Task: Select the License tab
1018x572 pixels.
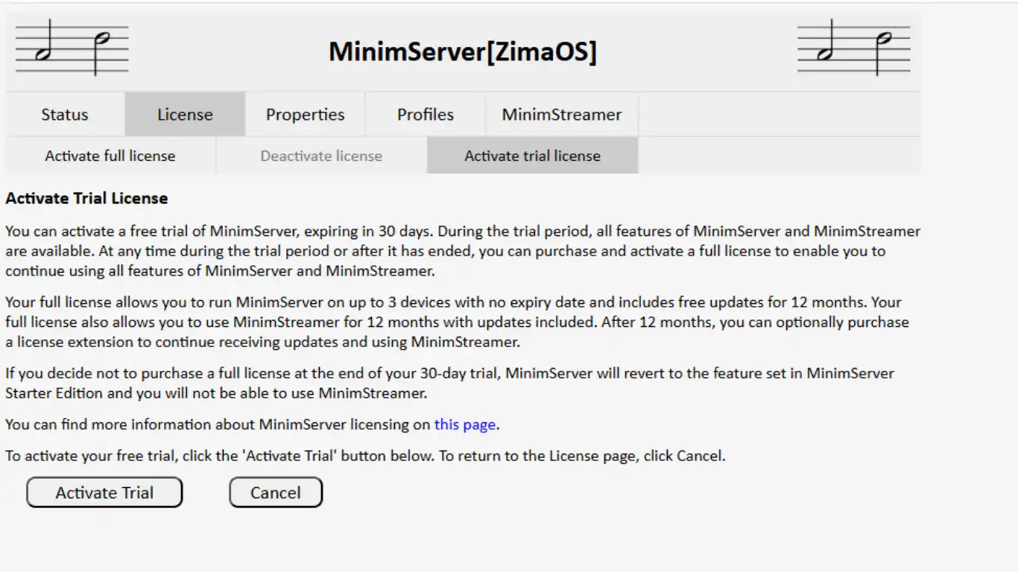Action: point(185,115)
